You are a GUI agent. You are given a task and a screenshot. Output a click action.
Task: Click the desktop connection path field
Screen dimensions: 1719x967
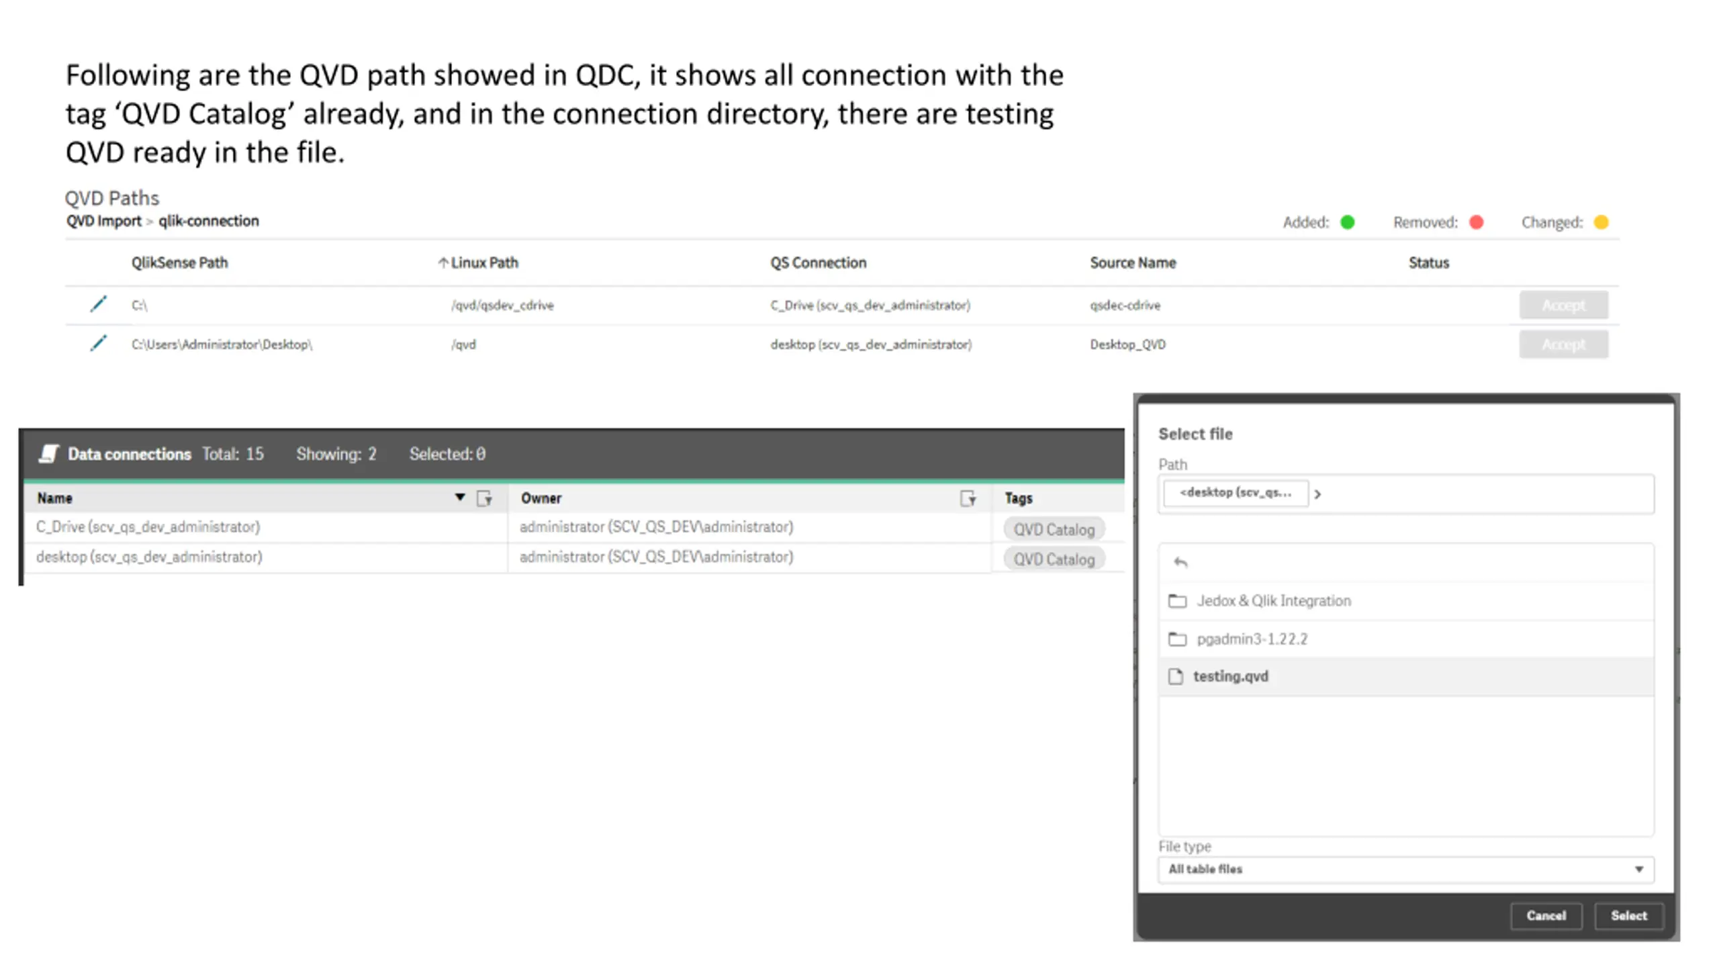1235,493
